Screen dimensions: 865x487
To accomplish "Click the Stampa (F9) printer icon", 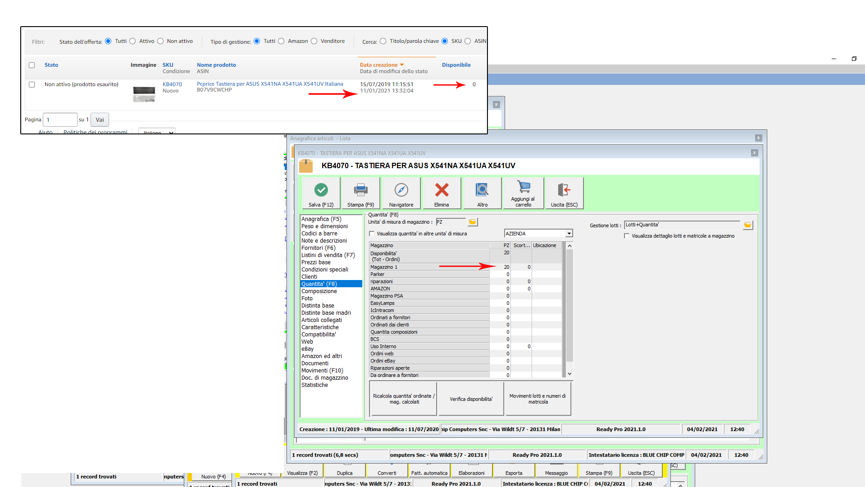I will click(x=360, y=193).
